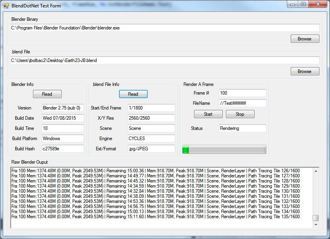Click output line for Tile 130/1600
330x239 pixels.
(156, 191)
